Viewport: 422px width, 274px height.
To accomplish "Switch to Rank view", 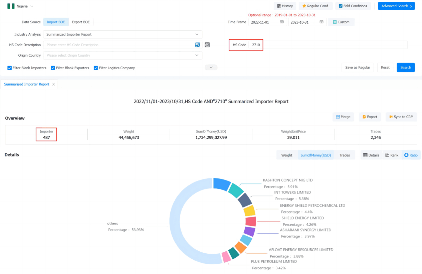I will (392, 155).
